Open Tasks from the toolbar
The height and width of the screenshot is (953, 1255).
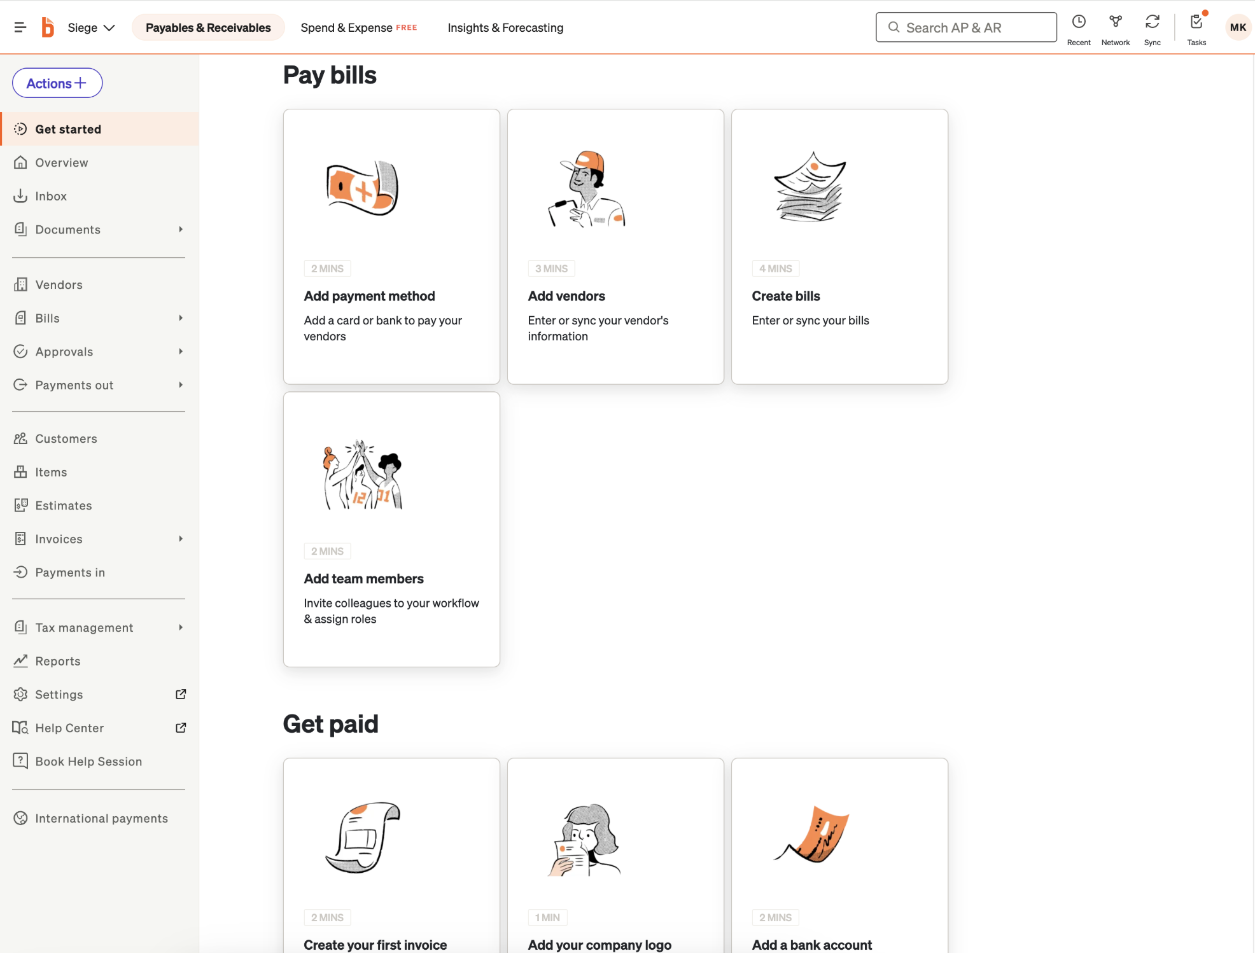pyautogui.click(x=1196, y=27)
